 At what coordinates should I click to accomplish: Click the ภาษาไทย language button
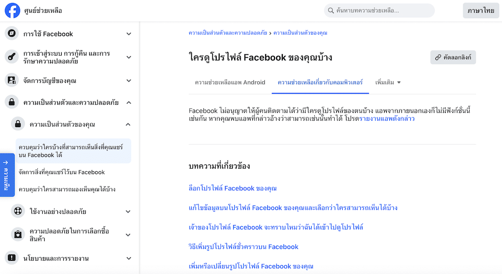(481, 11)
